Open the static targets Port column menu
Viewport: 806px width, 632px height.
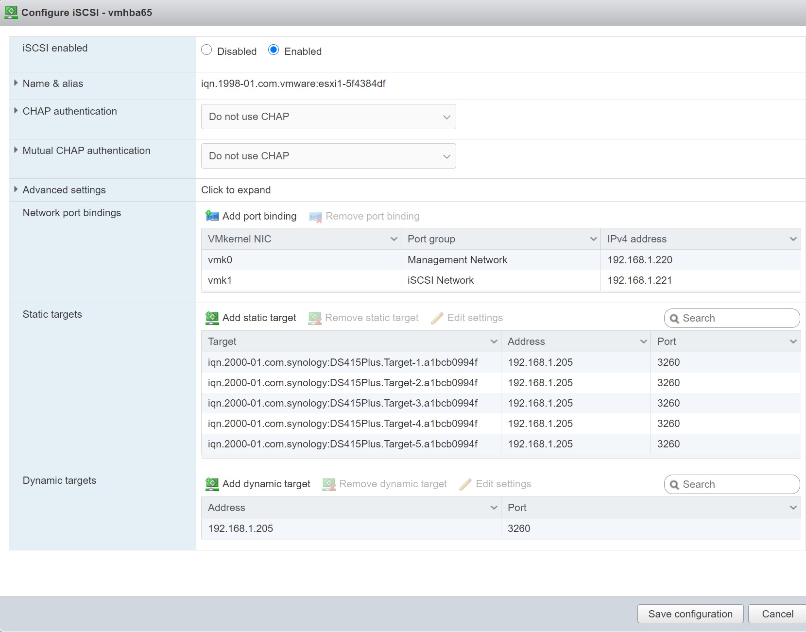(x=793, y=342)
